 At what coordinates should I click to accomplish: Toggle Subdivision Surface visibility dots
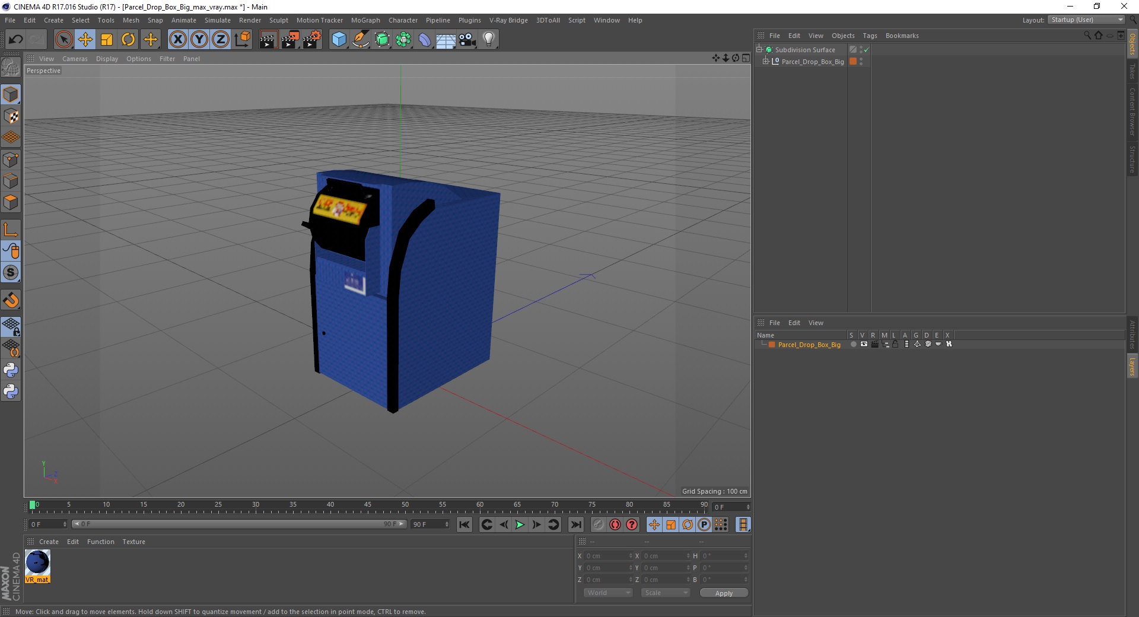point(861,50)
